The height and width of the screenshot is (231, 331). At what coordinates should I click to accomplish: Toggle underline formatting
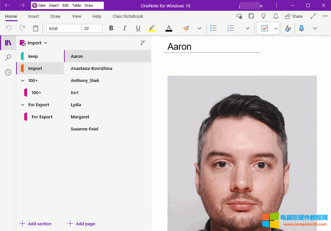click(x=138, y=28)
